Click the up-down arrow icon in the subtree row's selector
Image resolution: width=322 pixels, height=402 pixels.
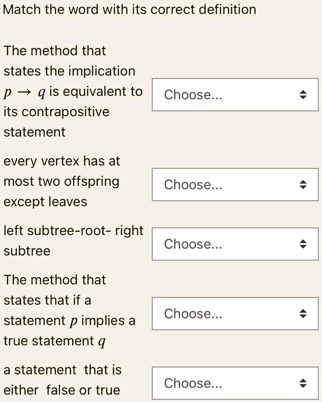tap(303, 244)
